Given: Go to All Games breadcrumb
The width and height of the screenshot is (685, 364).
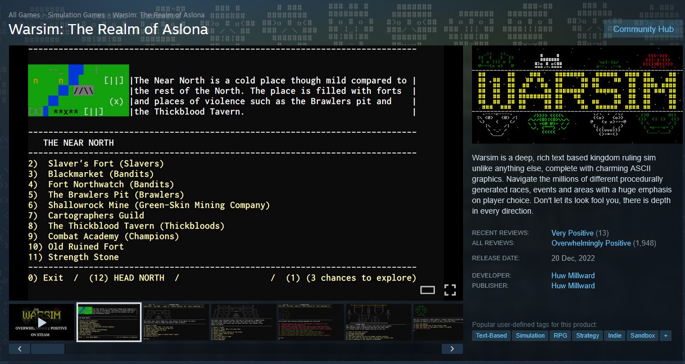Looking at the screenshot, I should coord(24,15).
